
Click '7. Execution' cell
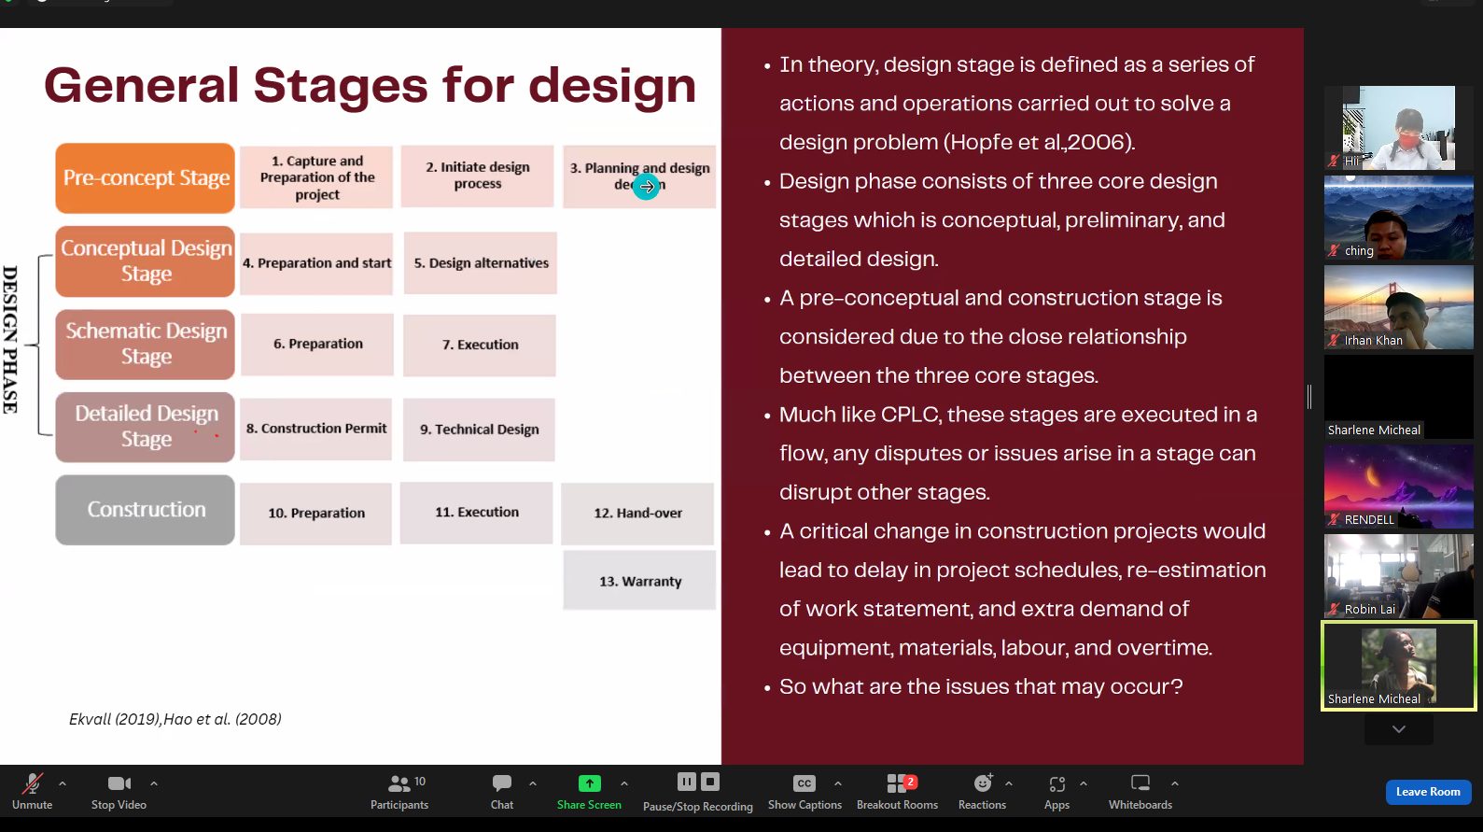pos(480,345)
